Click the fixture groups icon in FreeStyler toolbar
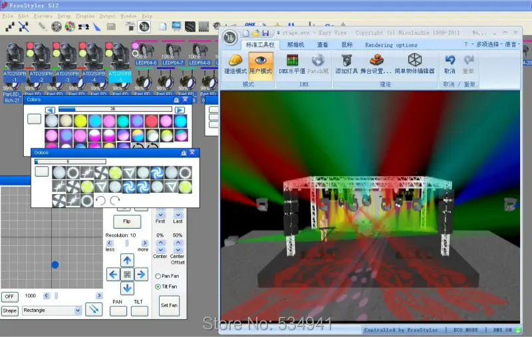The width and height of the screenshot is (532, 337). pyautogui.click(x=10, y=27)
